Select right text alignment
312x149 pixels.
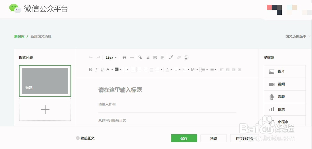(146, 70)
